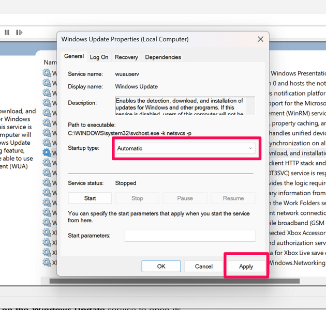326x310 pixels.
Task: Click the Description box scrollbar
Action: tap(251, 106)
